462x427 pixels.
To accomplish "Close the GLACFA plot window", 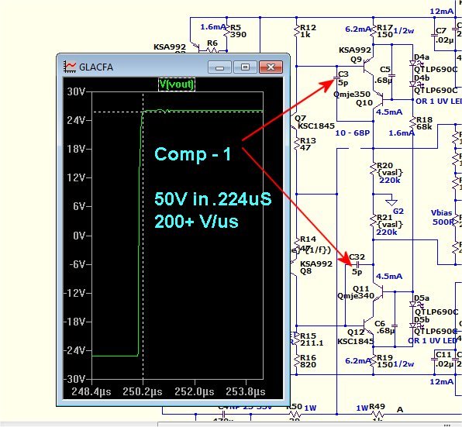I will (271, 67).
